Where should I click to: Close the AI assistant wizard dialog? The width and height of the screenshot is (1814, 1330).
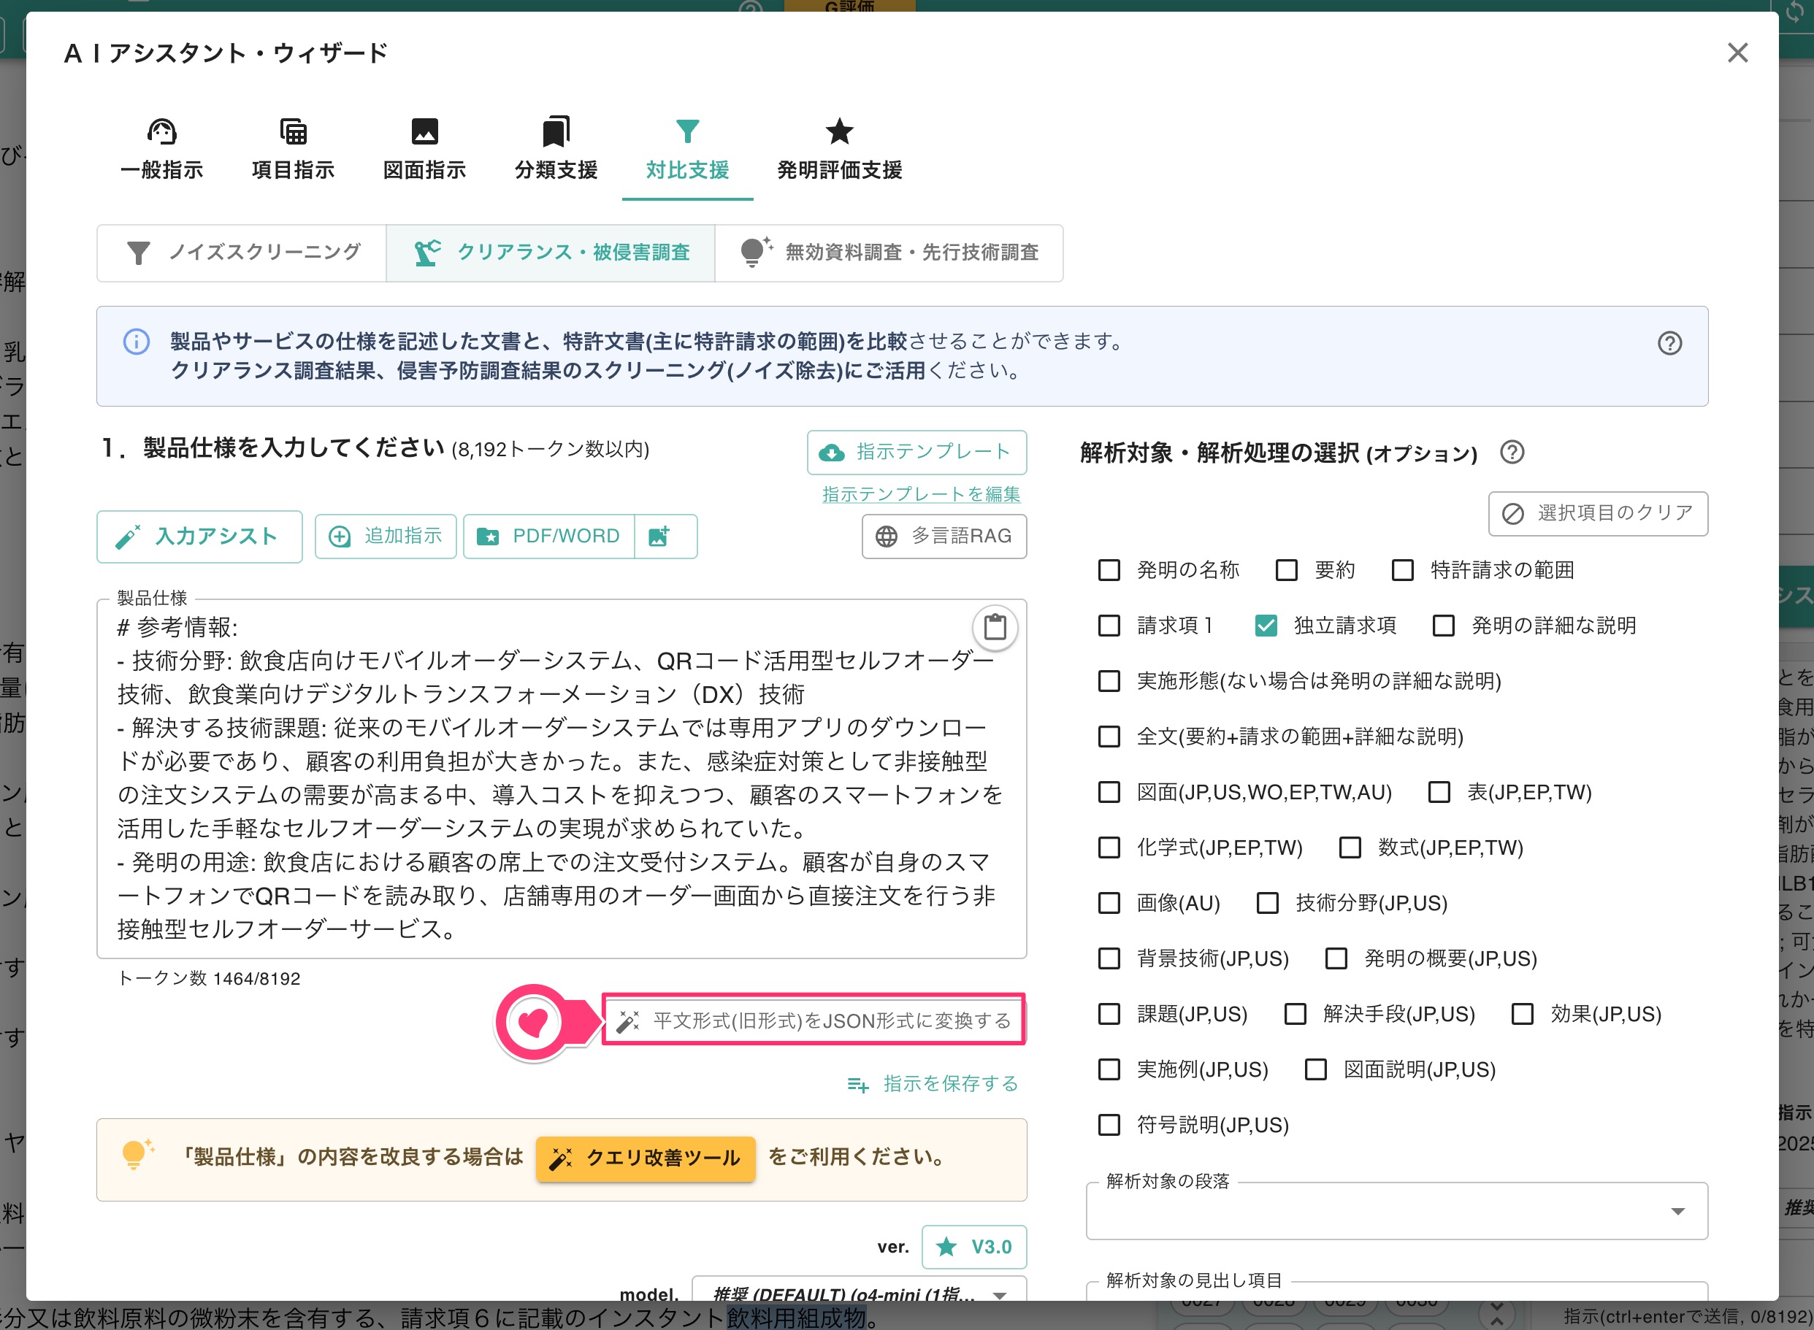1737,53
